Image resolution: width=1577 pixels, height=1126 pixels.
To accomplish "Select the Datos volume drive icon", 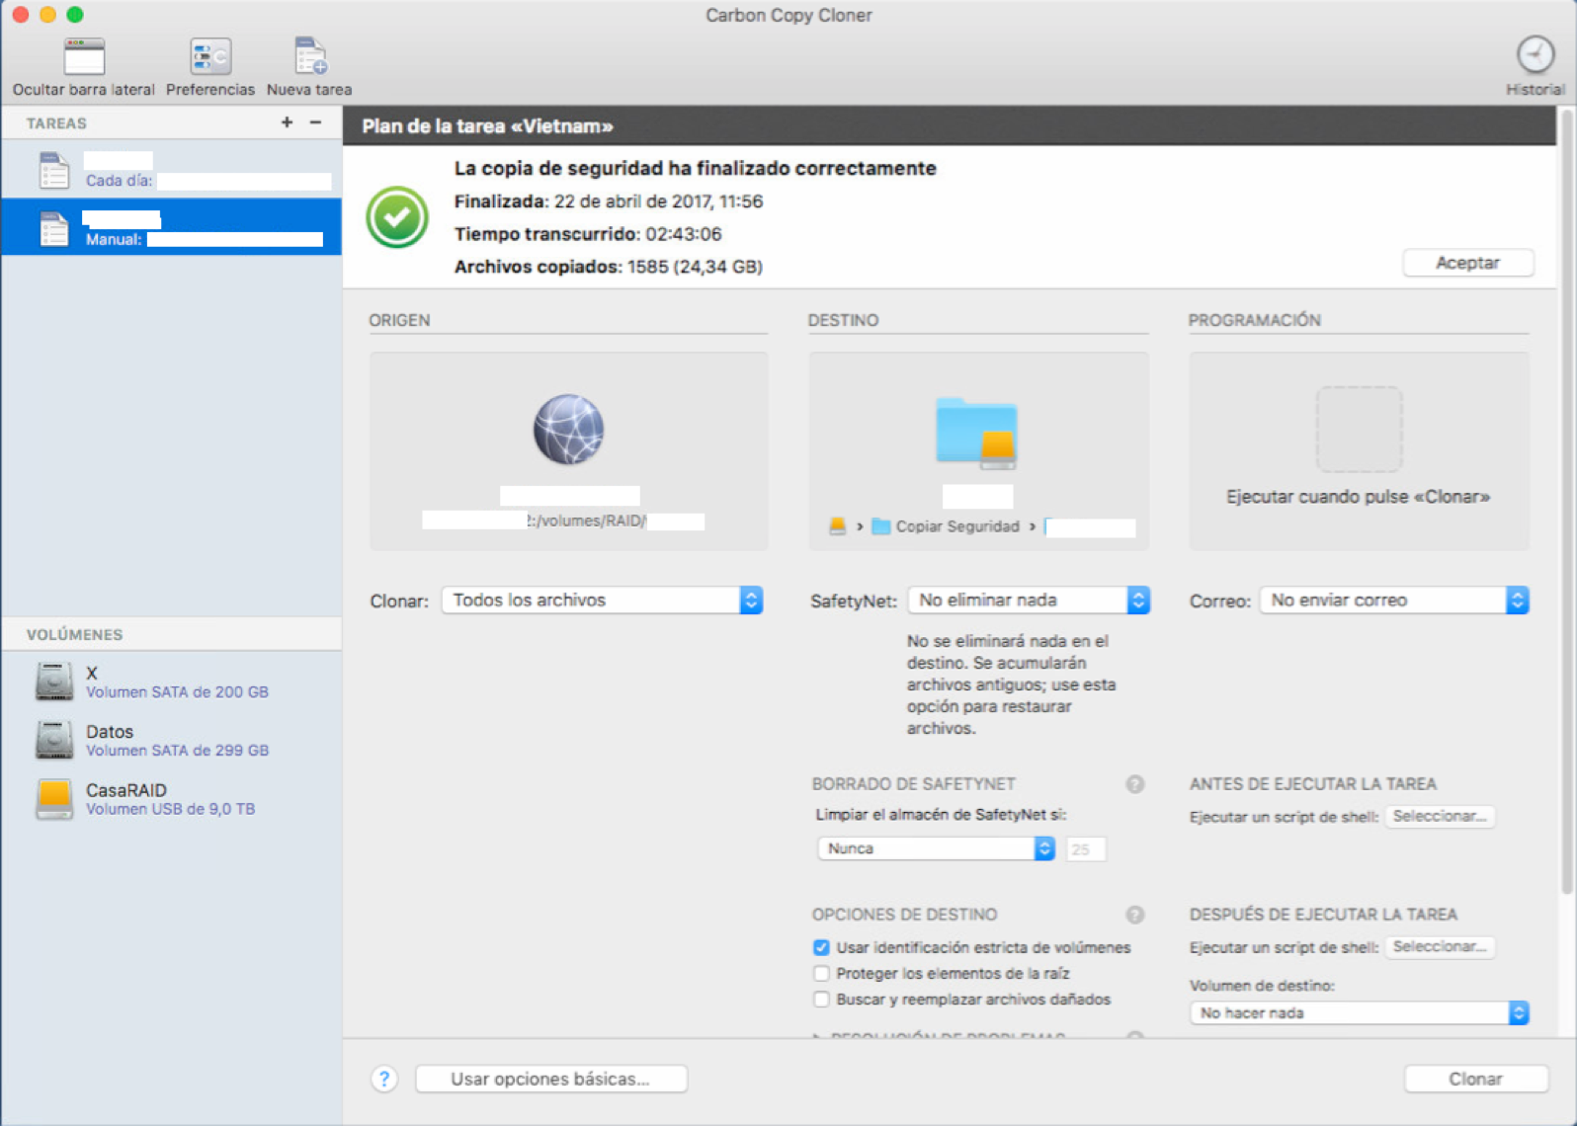I will [54, 740].
